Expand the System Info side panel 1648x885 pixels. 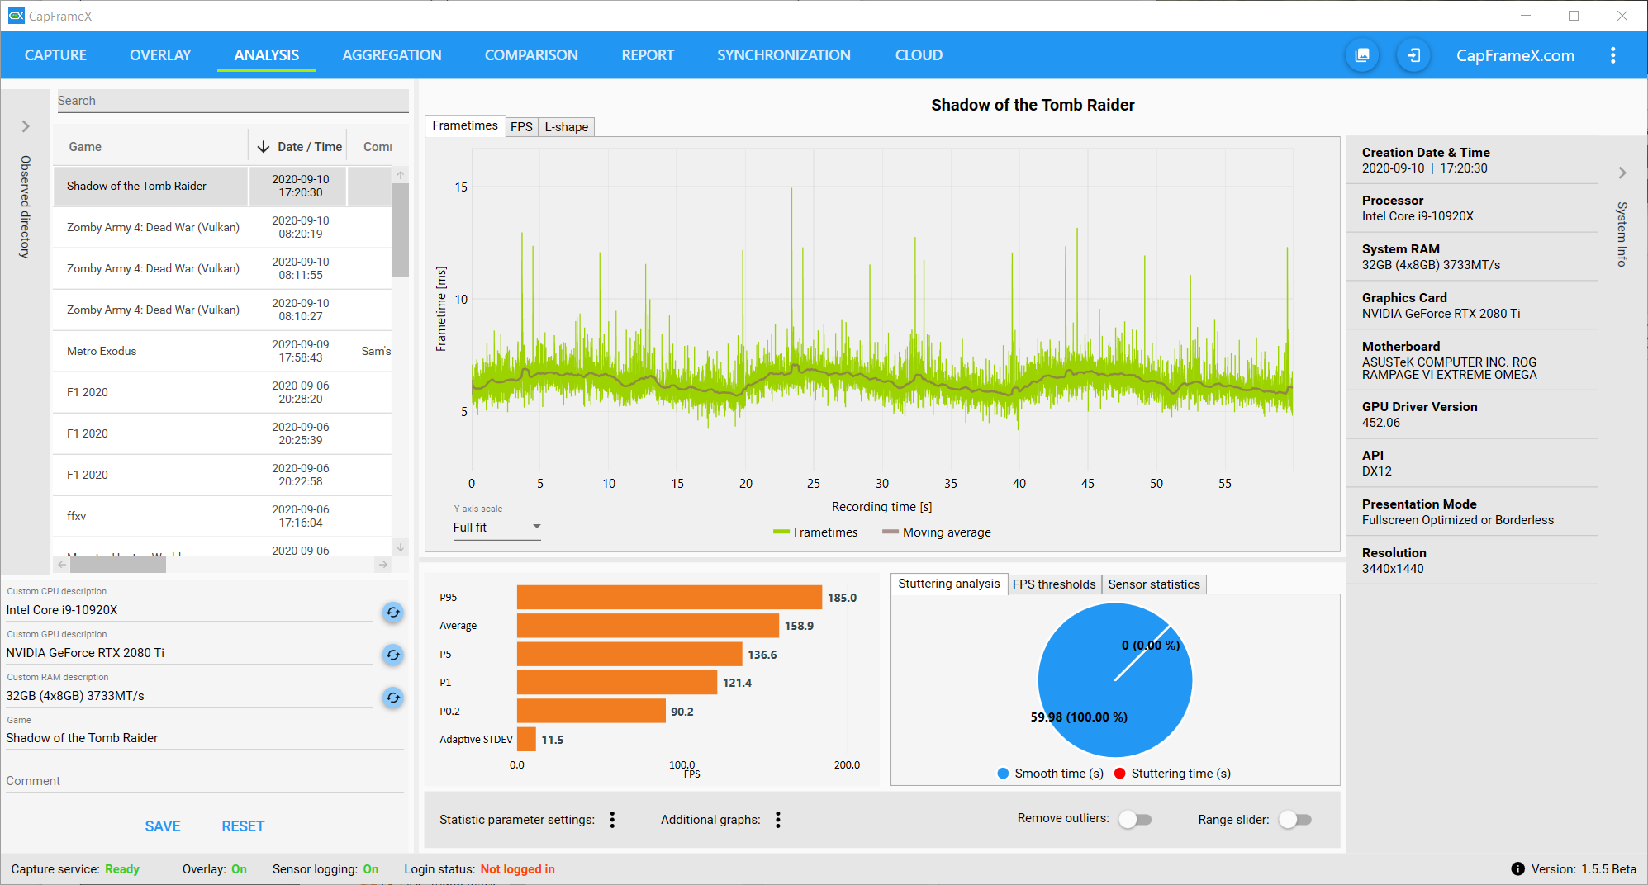pos(1622,173)
